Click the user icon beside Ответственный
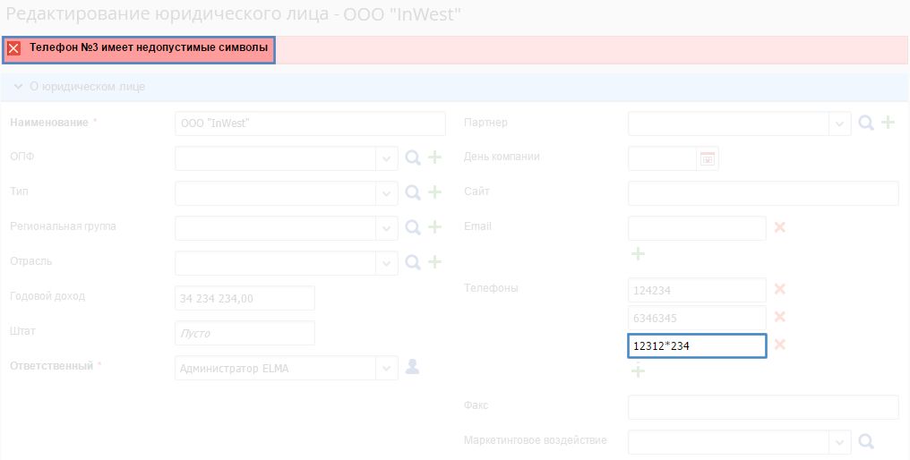910x460 pixels. click(x=412, y=367)
